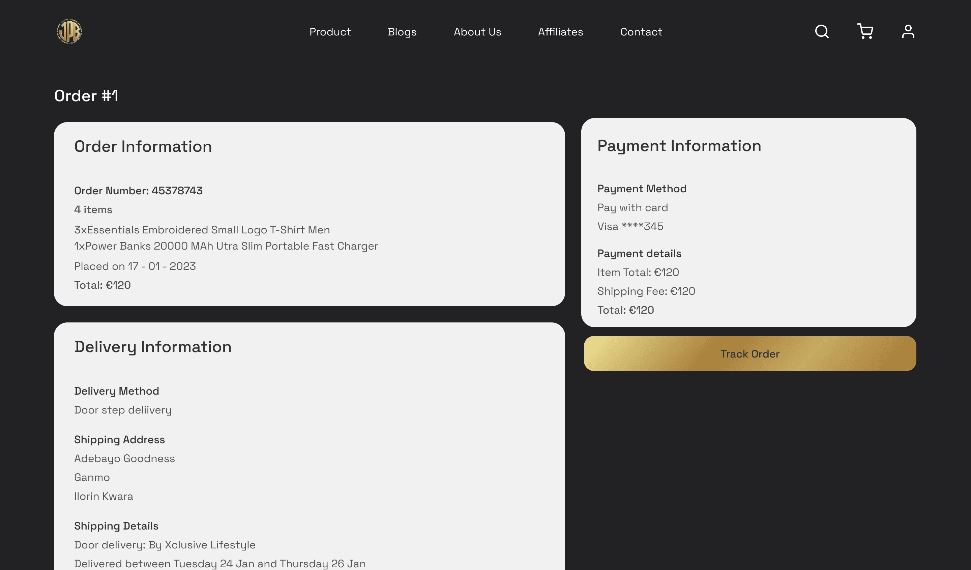Select Product in the navigation bar
This screenshot has width=971, height=570.
coord(330,32)
